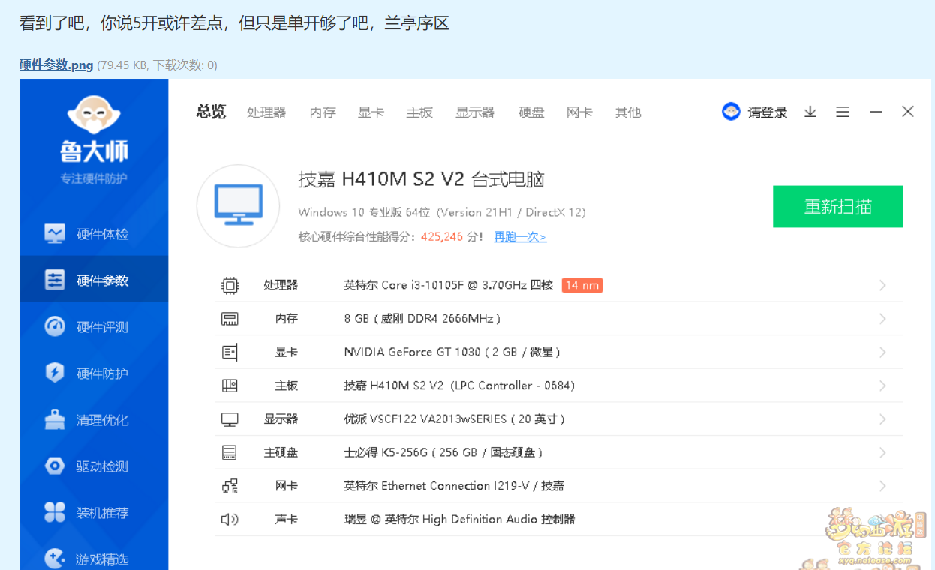Click the desktop computer icon
This screenshot has height=570, width=935.
tap(238, 206)
